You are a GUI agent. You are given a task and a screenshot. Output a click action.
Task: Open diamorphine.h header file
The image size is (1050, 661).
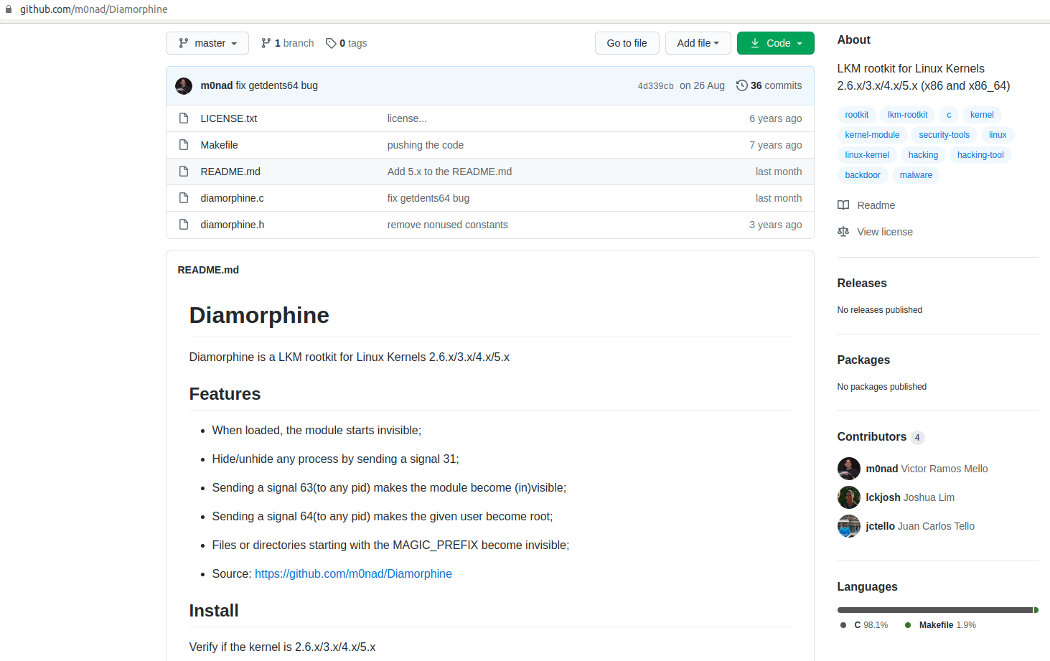233,225
